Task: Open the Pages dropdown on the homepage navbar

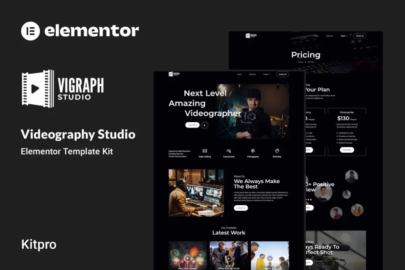Action: [266, 74]
